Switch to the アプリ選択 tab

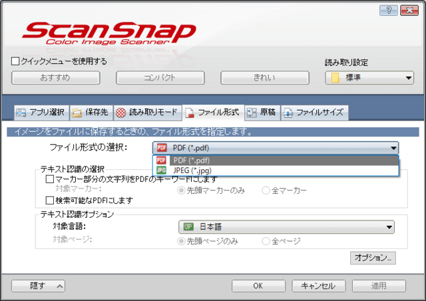click(41, 113)
